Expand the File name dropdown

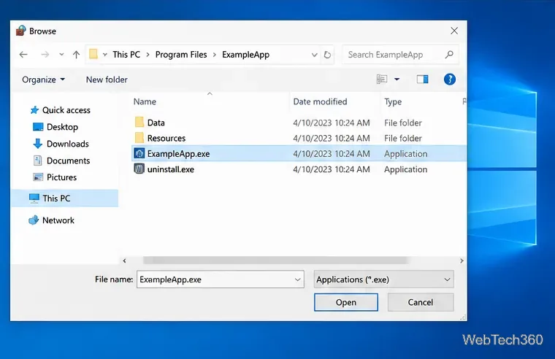[x=298, y=279]
